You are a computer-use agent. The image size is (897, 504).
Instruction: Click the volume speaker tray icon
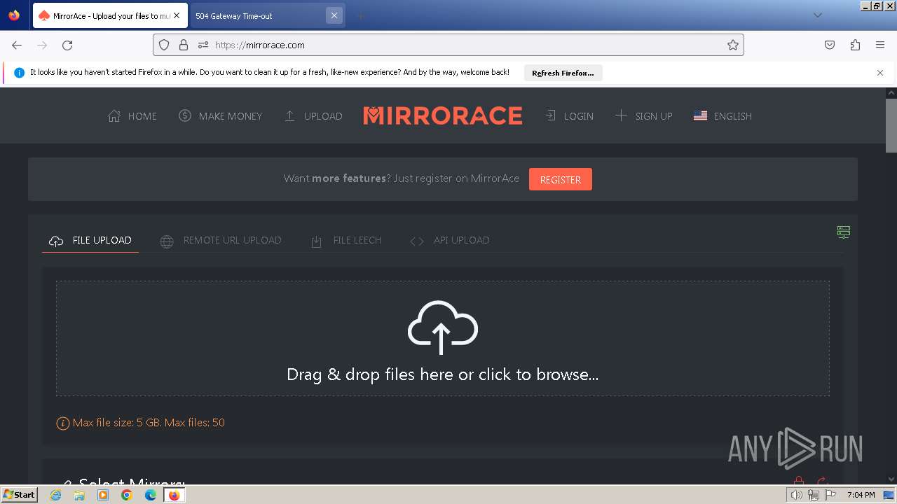797,495
